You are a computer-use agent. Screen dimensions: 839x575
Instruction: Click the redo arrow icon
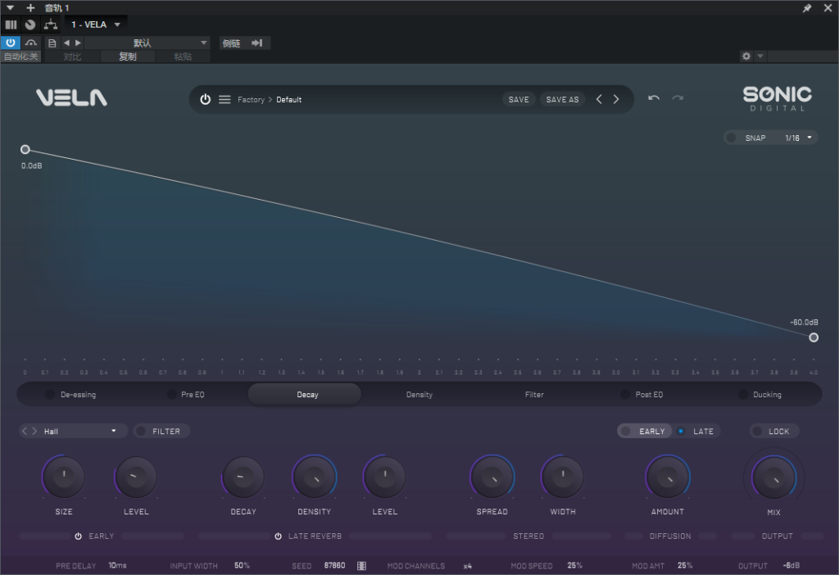(678, 98)
